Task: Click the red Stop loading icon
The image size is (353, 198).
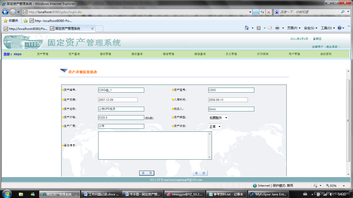Action: (269, 12)
